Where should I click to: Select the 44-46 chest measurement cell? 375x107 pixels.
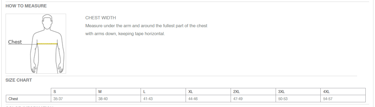(209, 99)
